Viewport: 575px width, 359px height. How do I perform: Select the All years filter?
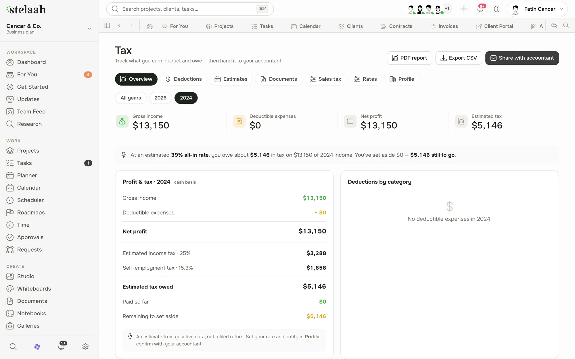point(131,98)
